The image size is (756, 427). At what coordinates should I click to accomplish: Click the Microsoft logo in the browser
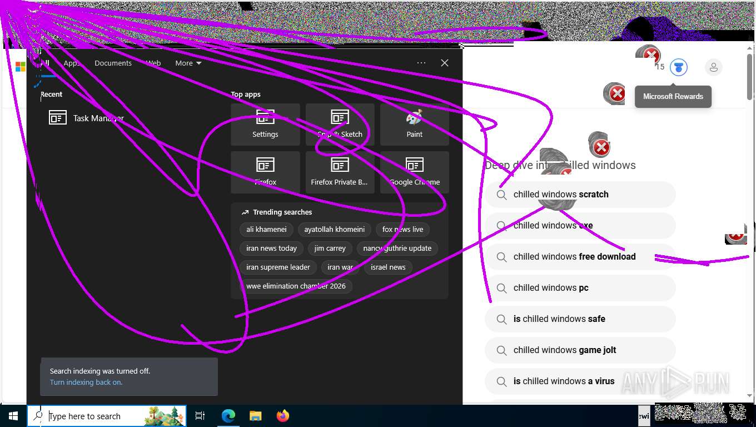coord(21,67)
